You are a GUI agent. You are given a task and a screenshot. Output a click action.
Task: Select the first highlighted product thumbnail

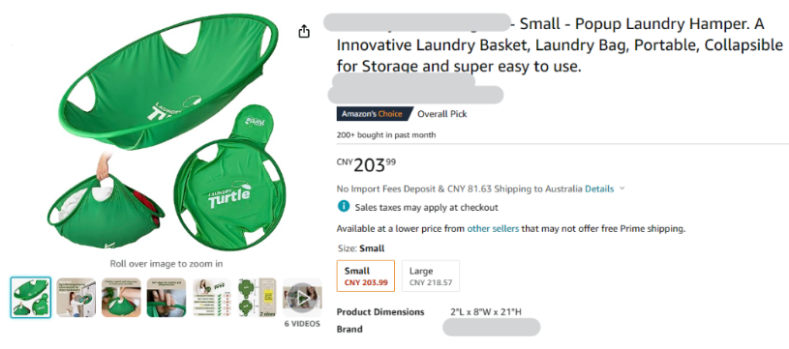coord(31,297)
